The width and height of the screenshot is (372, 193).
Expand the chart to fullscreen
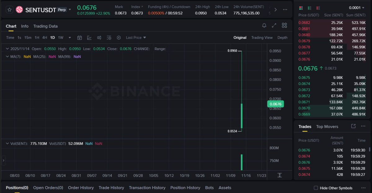coord(274,25)
